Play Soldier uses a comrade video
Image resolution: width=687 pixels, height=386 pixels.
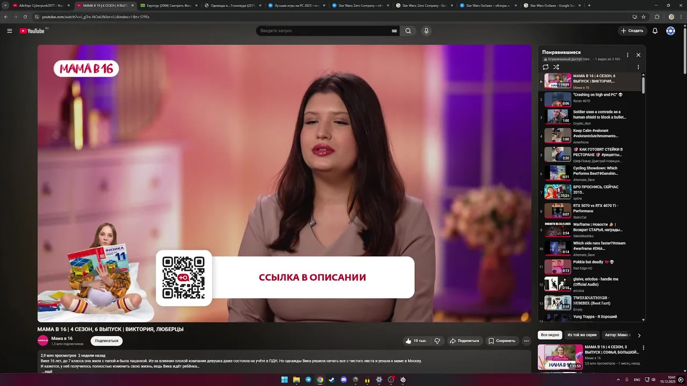coord(590,117)
